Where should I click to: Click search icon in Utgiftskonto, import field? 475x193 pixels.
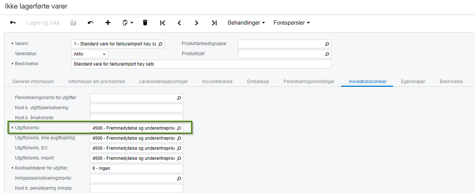click(179, 158)
